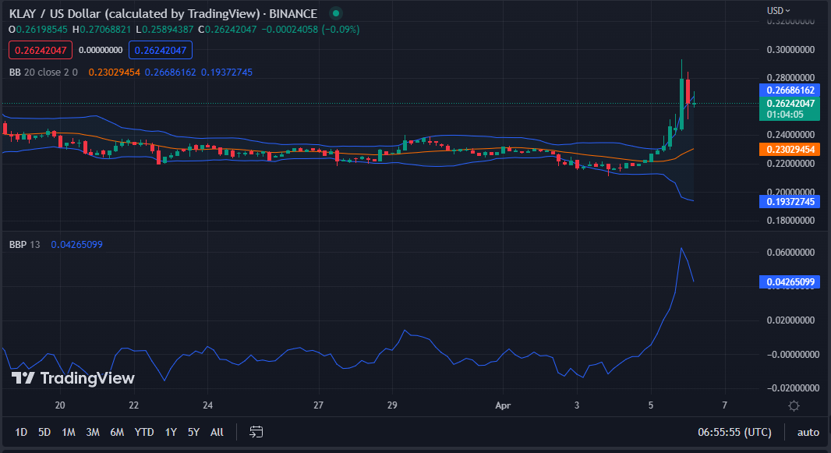Switch to the 1Y timeframe

[171, 431]
